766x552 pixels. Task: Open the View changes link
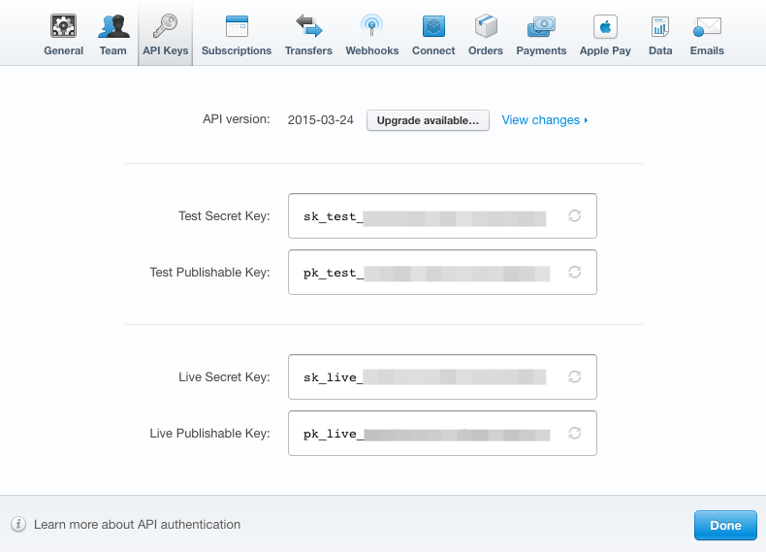541,120
